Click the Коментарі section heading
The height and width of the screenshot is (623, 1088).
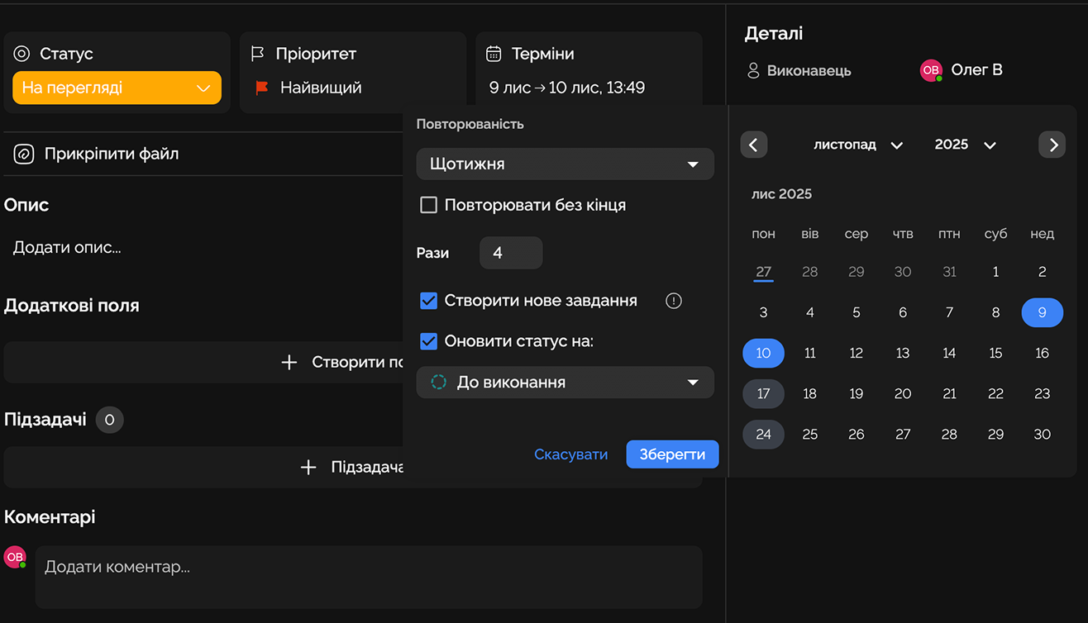(50, 516)
